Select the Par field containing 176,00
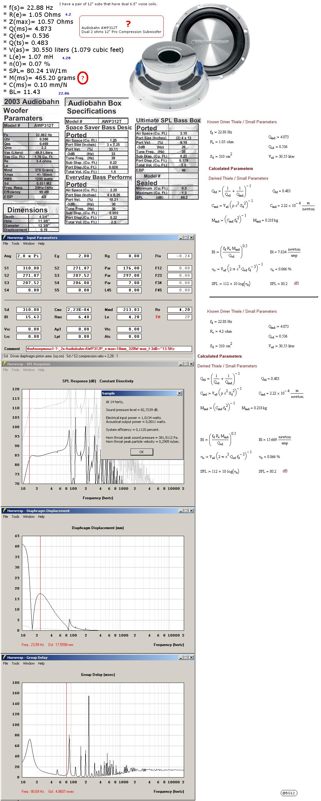Image resolution: width=321 pixels, height=801 pixels. (x=129, y=268)
